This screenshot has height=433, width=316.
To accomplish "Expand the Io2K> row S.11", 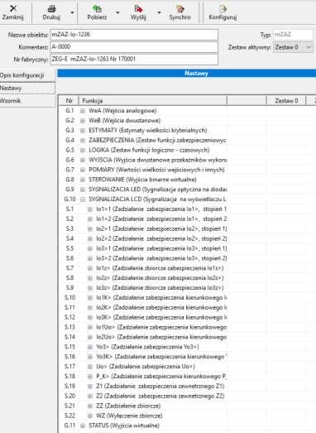I will [x=90, y=308].
